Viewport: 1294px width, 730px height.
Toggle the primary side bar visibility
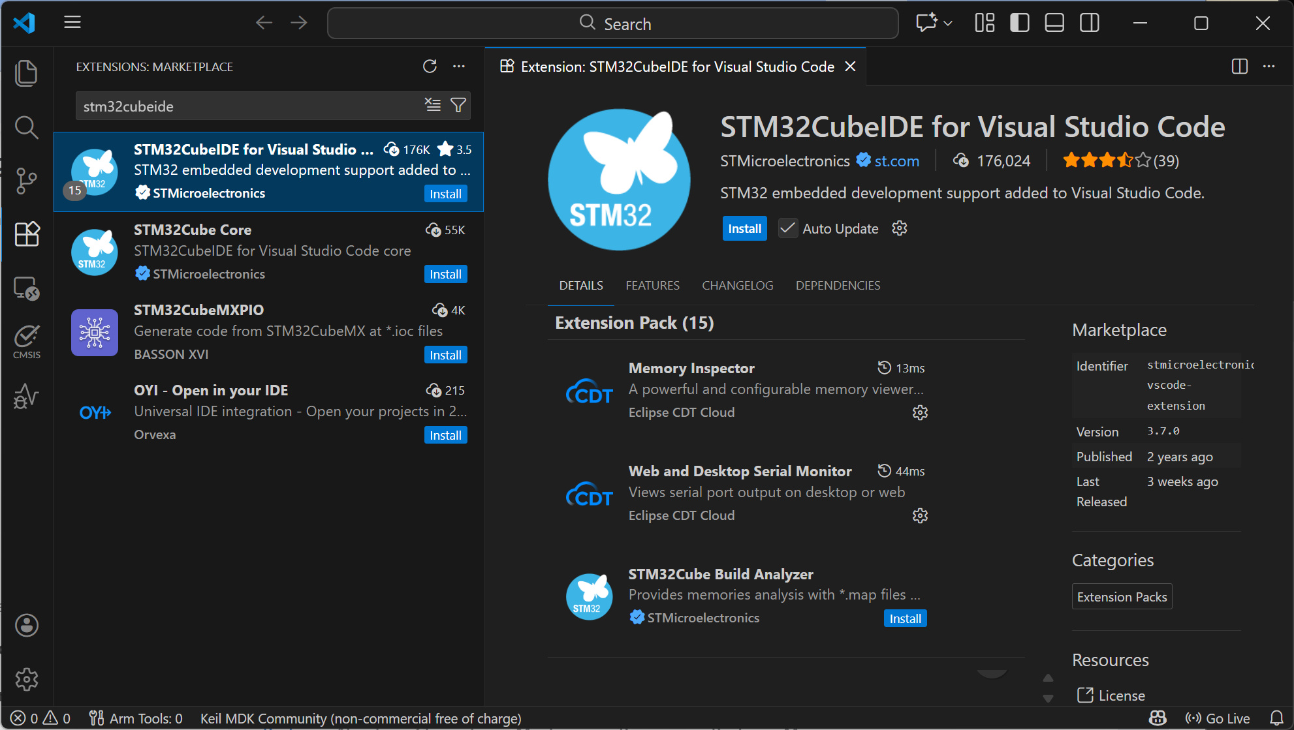pyautogui.click(x=1019, y=23)
